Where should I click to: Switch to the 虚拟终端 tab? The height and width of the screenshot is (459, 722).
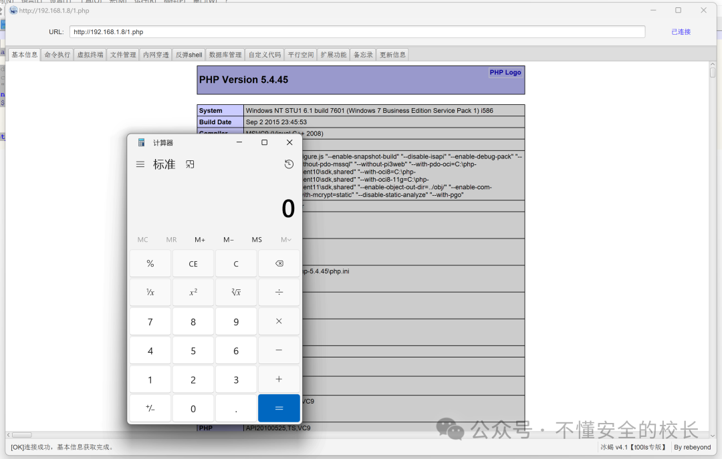pyautogui.click(x=90, y=55)
